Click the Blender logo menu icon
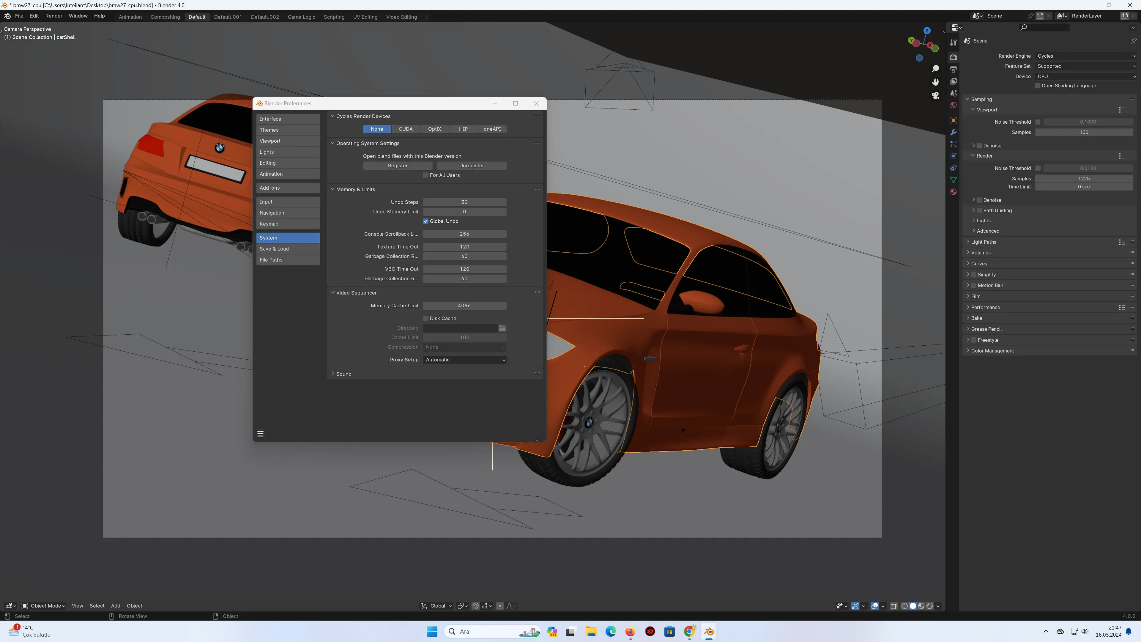1141x642 pixels. [7, 16]
